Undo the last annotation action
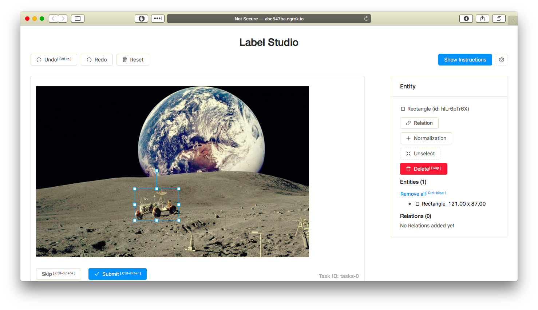Image resolution: width=538 pixels, height=310 pixels. tap(53, 60)
